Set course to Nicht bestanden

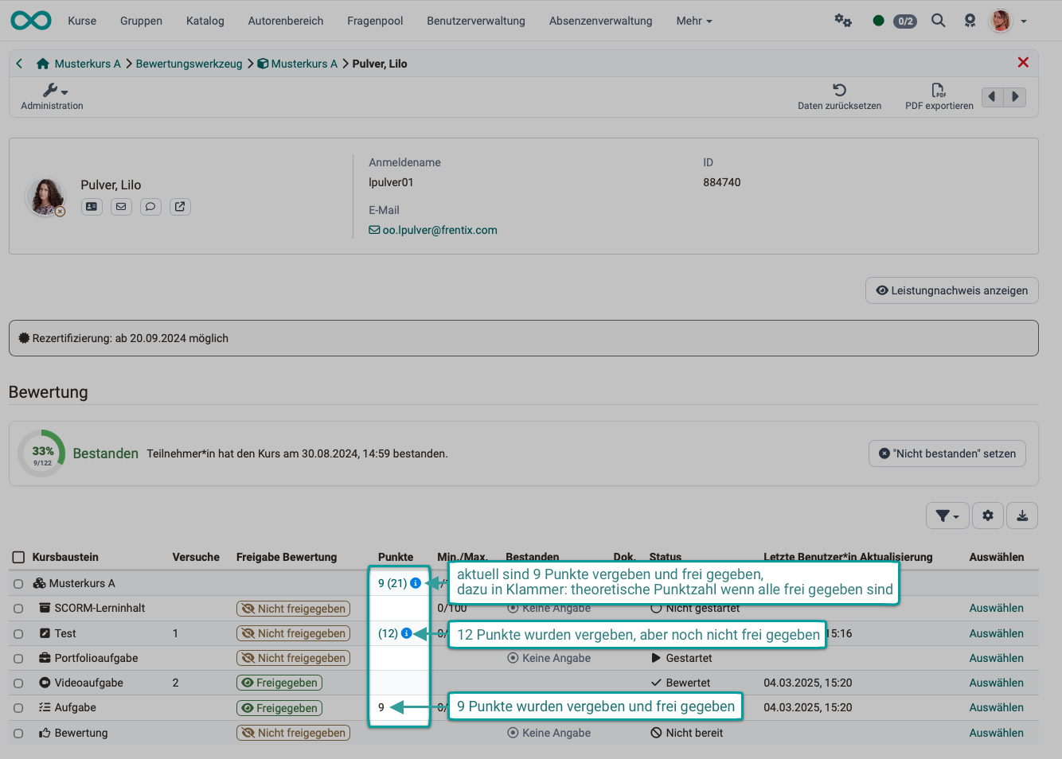[947, 453]
